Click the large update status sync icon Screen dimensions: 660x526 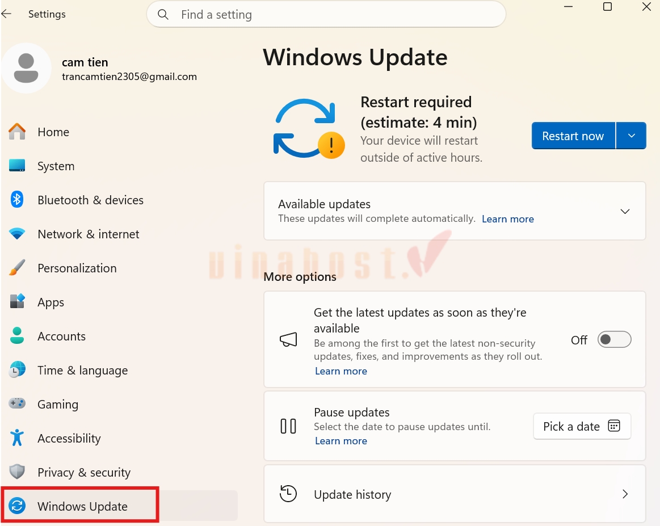click(309, 129)
